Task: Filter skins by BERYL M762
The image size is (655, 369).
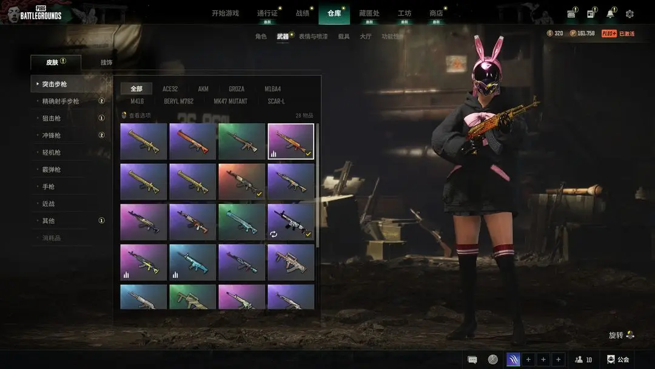Action: pos(179,101)
